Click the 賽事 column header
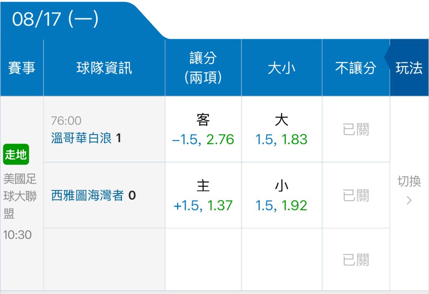Viewport: 429px width, 294px height. coord(21,68)
